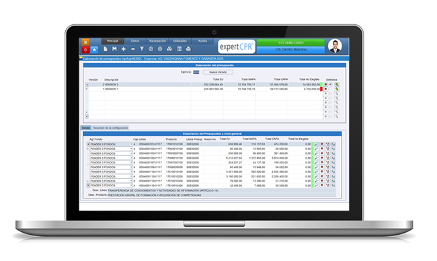Open Agr.Fondo dropdown on last FEADER row
Image resolution: width=437 pixels, height=261 pixels.
tap(131, 185)
